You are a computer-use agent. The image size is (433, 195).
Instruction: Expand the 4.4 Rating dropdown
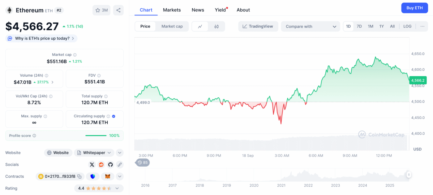[99, 188]
